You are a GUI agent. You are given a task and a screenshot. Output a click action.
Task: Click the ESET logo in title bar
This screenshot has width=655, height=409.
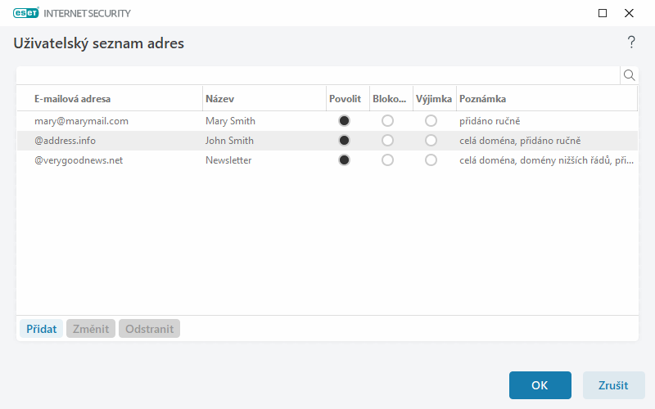click(x=26, y=13)
